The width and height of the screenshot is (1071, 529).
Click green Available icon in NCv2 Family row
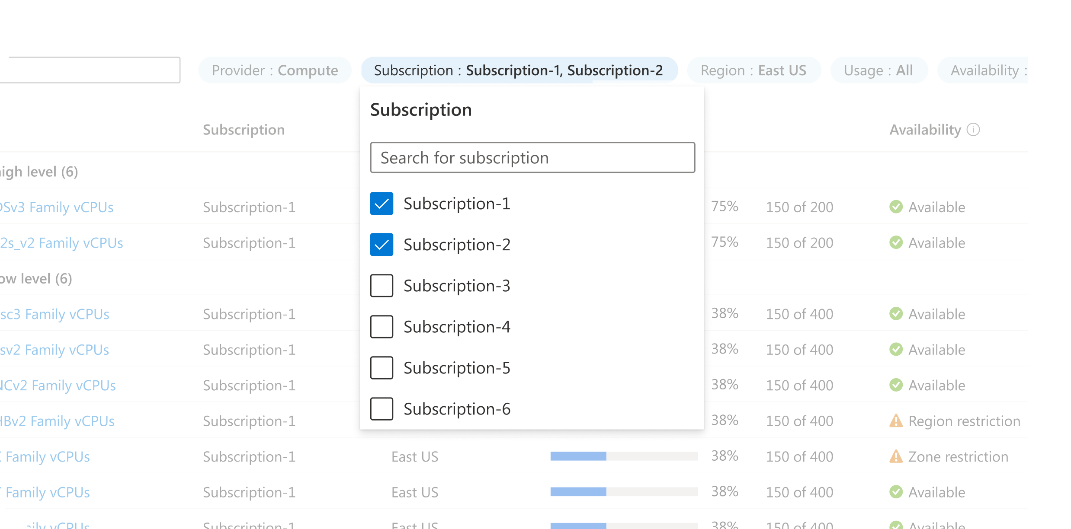896,385
